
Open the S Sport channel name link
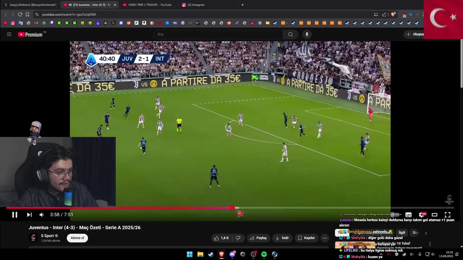point(47,236)
